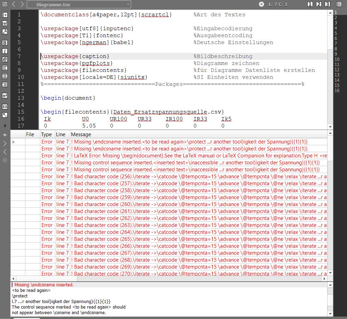Insert subscript with the x-subscript icon
The height and width of the screenshot is (319, 347).
[x=5, y=115]
